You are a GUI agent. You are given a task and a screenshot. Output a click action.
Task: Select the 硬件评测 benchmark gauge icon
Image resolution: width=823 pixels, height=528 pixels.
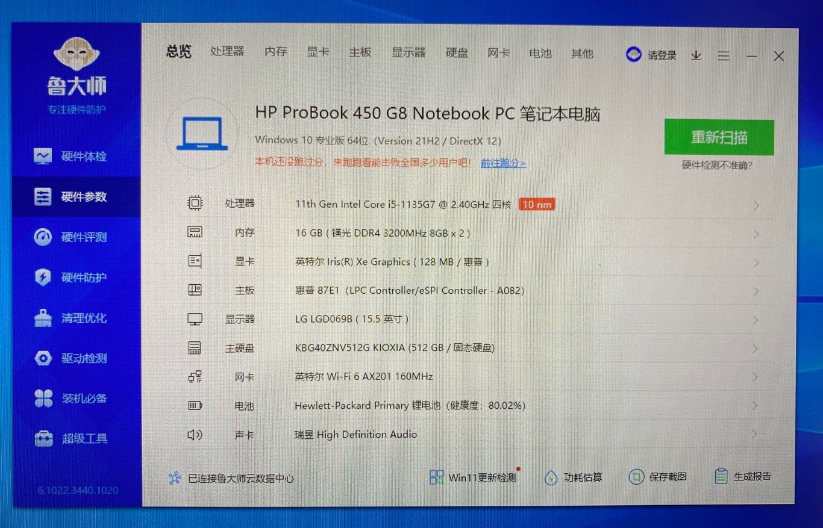[x=43, y=237]
